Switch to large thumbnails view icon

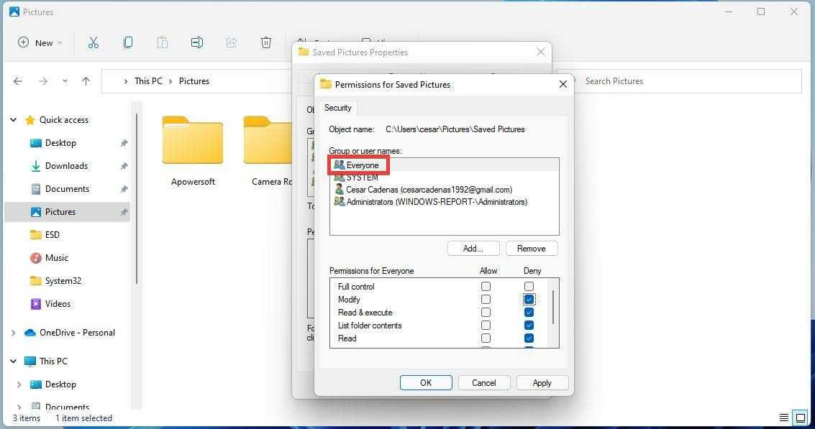point(800,418)
